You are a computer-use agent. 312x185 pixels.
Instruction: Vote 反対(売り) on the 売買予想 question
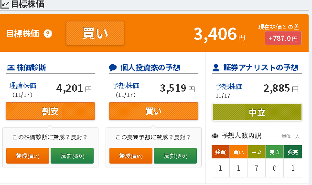coord(175,156)
